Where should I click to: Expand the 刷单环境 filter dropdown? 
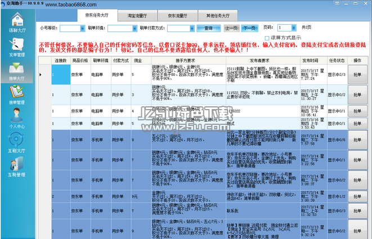pyautogui.click(x=135, y=29)
